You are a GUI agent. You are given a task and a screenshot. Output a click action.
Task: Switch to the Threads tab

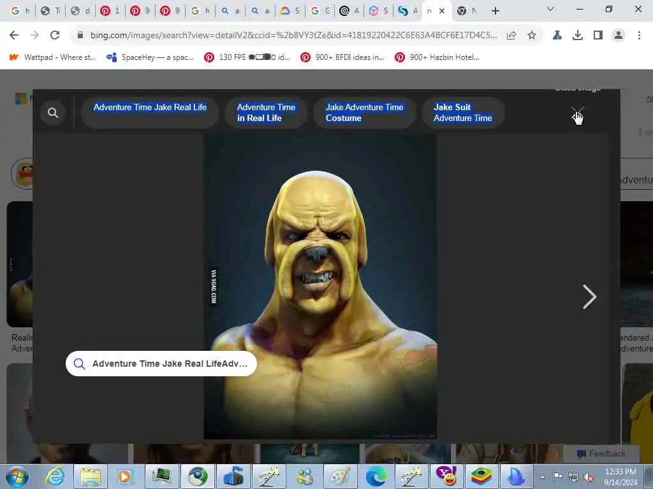coord(349,11)
